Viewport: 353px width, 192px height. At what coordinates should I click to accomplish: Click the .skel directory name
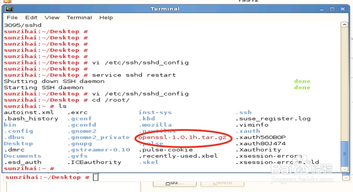(x=149, y=162)
